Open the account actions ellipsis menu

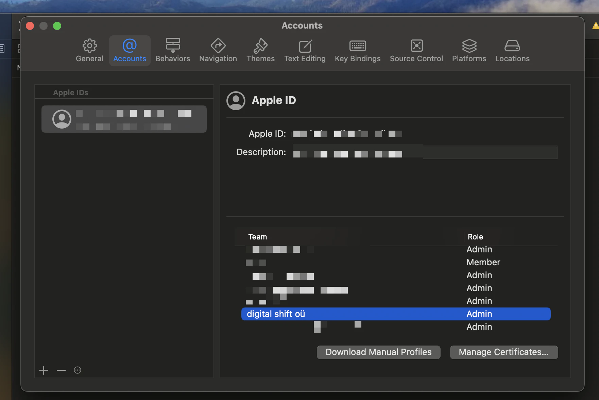point(78,370)
